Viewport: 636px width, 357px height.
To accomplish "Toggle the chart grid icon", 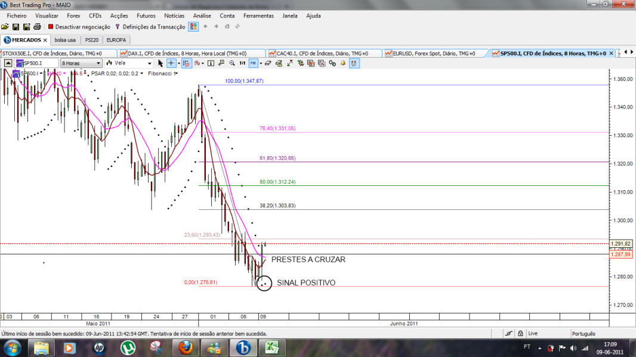I will point(186,63).
